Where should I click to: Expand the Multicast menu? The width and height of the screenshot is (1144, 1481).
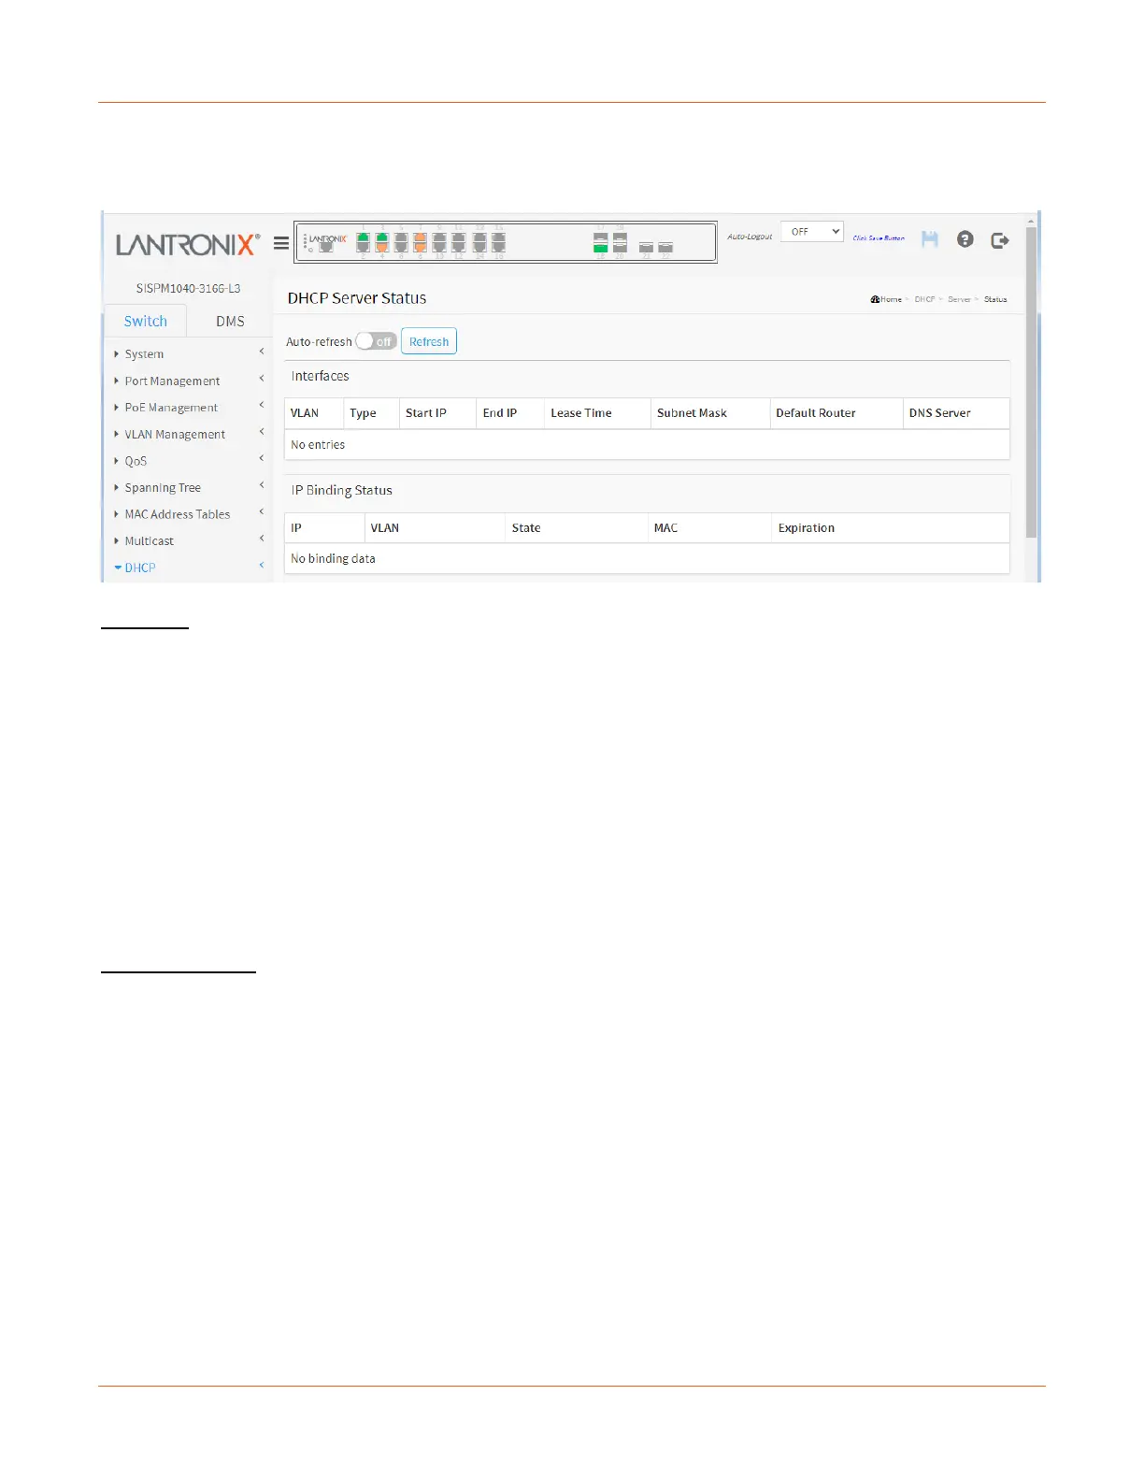click(x=189, y=540)
